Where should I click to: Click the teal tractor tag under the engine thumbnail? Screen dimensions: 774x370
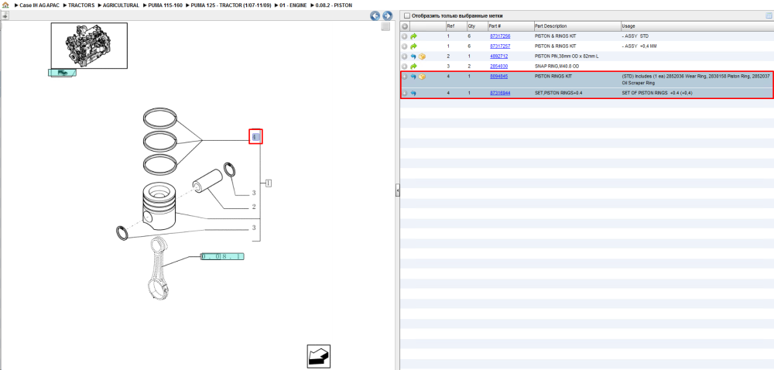(x=62, y=73)
